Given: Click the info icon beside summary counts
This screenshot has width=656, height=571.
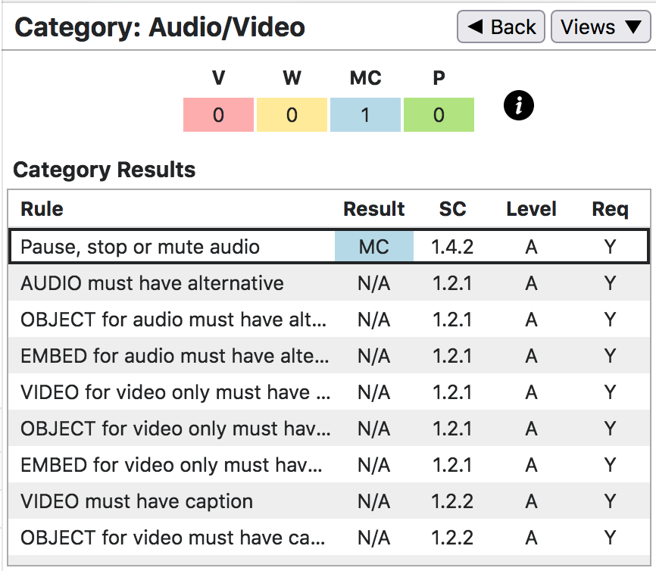Looking at the screenshot, I should tap(519, 106).
